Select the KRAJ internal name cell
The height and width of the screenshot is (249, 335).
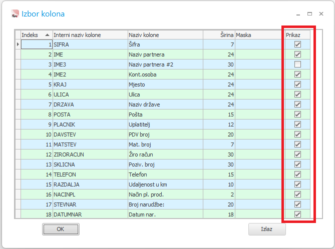tap(90, 84)
